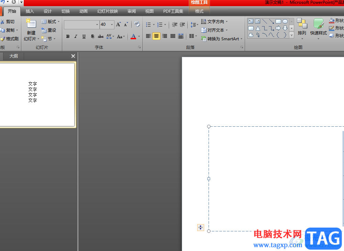Click the bullets list icon
This screenshot has width=344, height=251.
148,24
